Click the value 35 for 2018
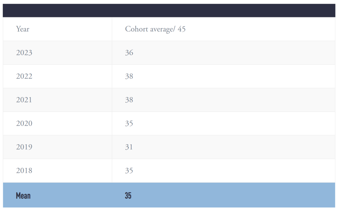The image size is (339, 209). click(129, 171)
